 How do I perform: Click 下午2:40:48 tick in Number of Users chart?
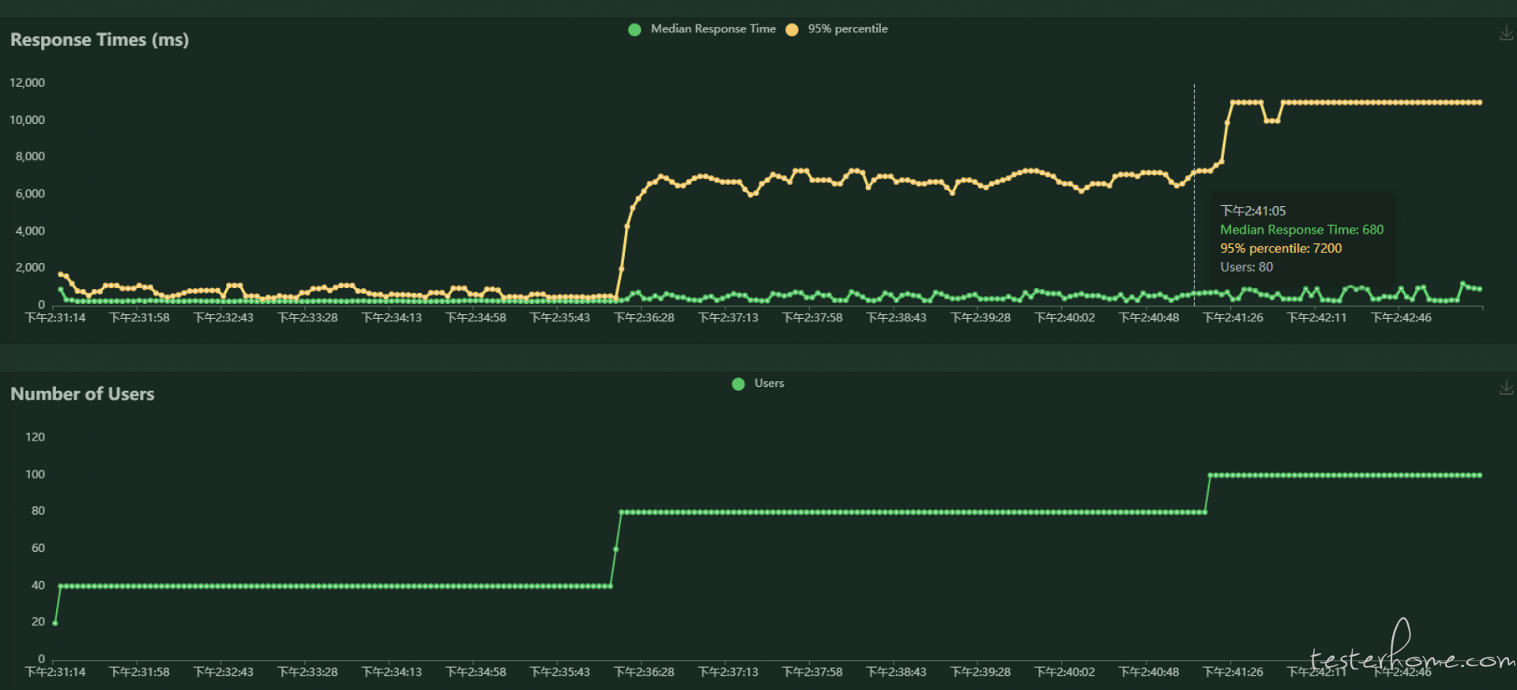point(1149,672)
